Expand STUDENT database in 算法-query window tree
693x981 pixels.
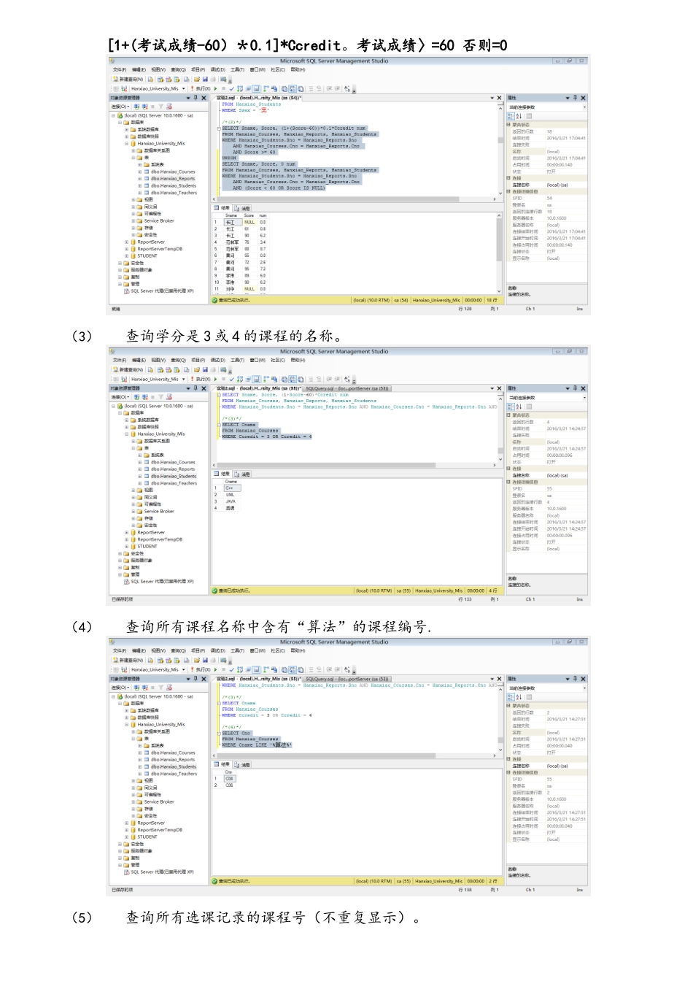click(127, 837)
